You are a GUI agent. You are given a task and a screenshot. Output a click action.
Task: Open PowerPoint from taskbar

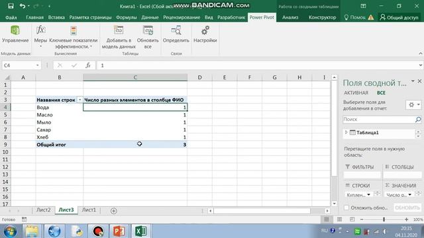(119, 231)
